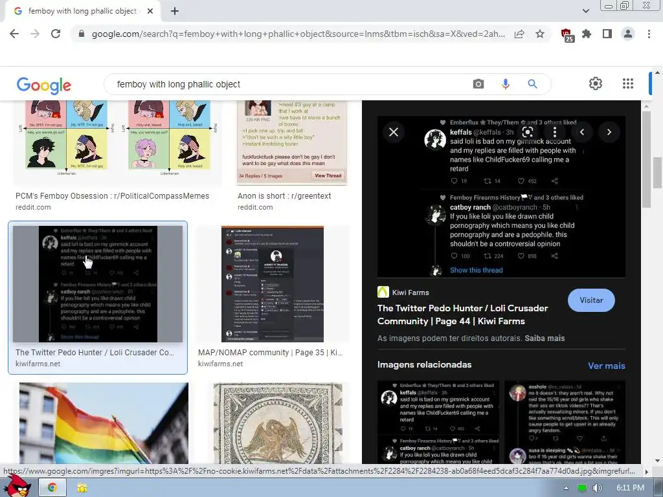Open the Saiba mais link
Image resolution: width=663 pixels, height=497 pixels.
[545, 338]
